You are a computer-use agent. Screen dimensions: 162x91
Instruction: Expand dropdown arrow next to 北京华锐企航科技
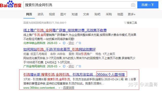[x=60, y=43]
